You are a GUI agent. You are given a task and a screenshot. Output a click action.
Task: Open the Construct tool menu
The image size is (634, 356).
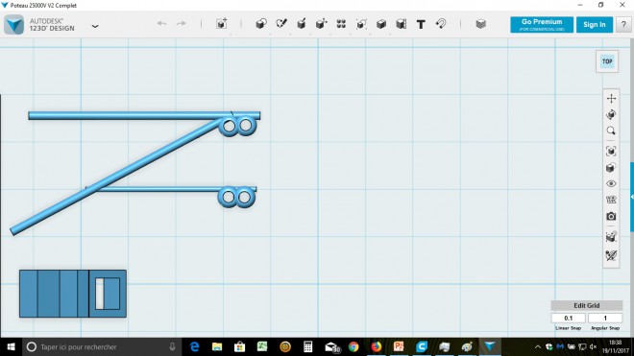tap(302, 24)
